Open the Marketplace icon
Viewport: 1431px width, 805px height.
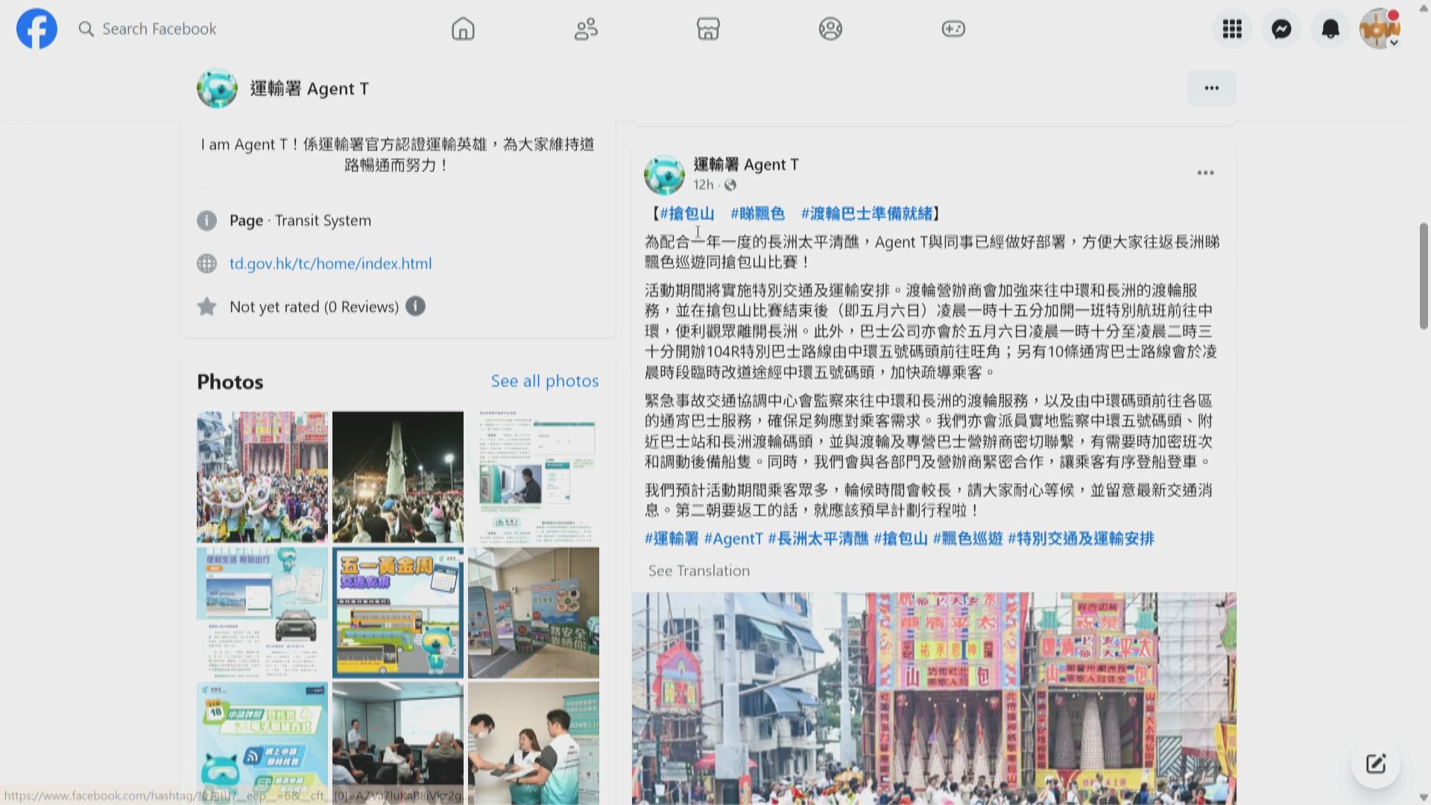tap(708, 29)
